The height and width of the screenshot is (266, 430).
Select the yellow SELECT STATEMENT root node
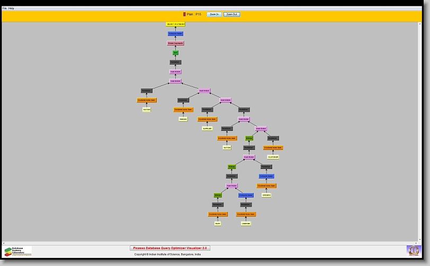coord(176,24)
